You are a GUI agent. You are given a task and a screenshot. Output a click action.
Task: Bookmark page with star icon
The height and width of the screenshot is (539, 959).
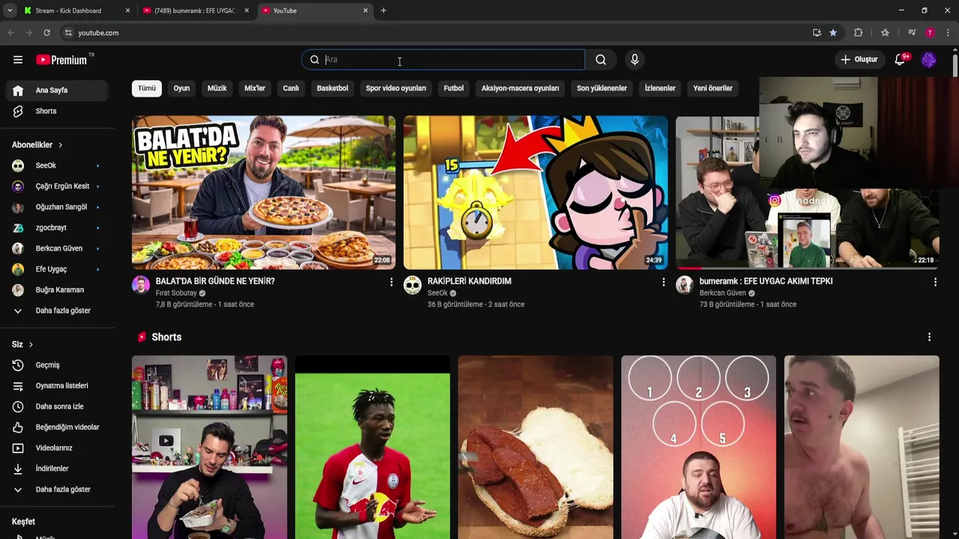(833, 33)
